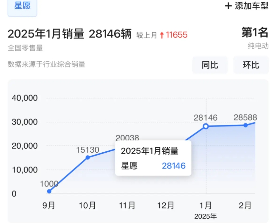The image size is (270, 223).
Task: Click the 9月 data point on chart
Action: point(49,191)
